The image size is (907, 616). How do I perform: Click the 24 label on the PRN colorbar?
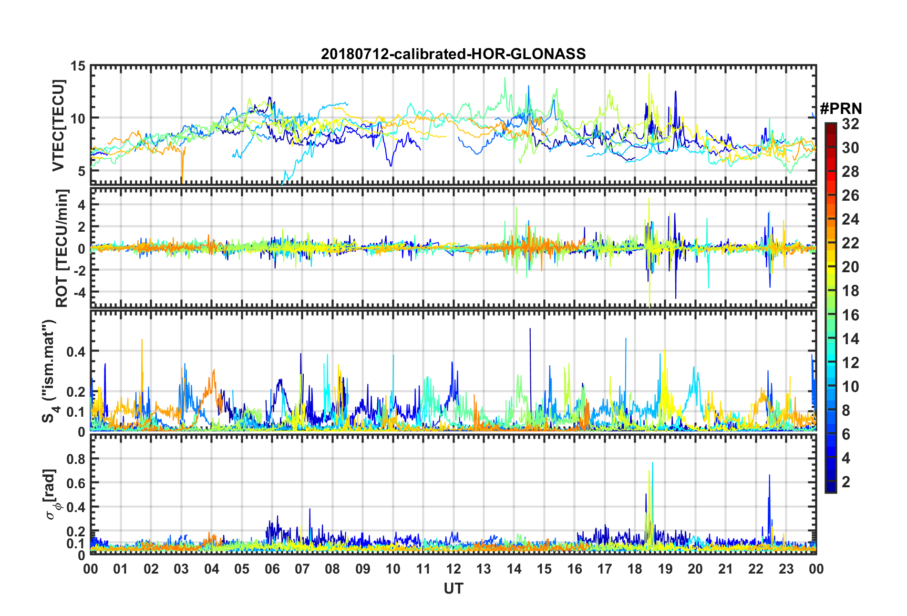[850, 219]
